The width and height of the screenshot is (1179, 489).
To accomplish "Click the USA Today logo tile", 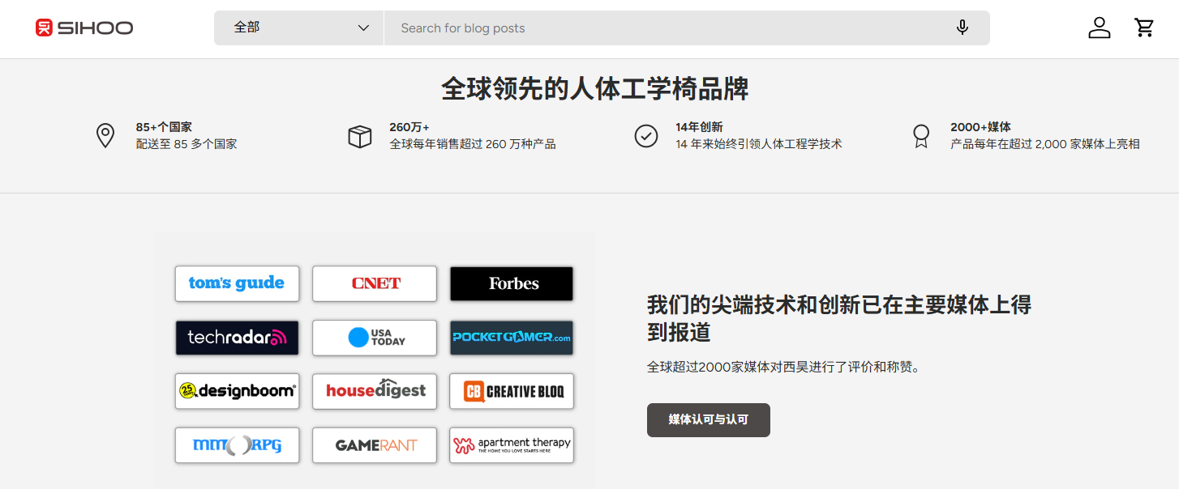I will pos(375,338).
